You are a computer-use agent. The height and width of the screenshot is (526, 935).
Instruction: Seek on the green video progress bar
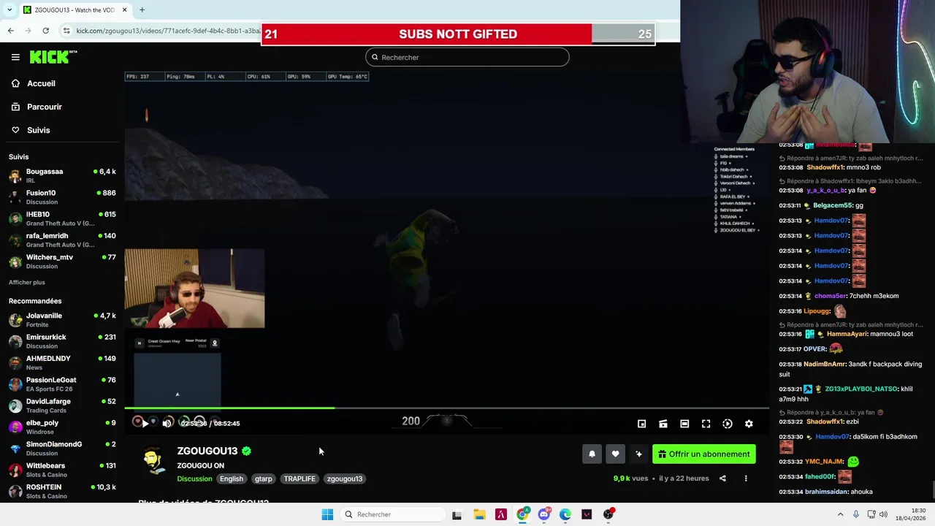tap(446, 408)
